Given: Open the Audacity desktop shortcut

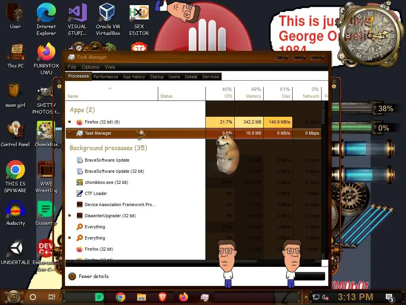Looking at the screenshot, I should coord(15,213).
